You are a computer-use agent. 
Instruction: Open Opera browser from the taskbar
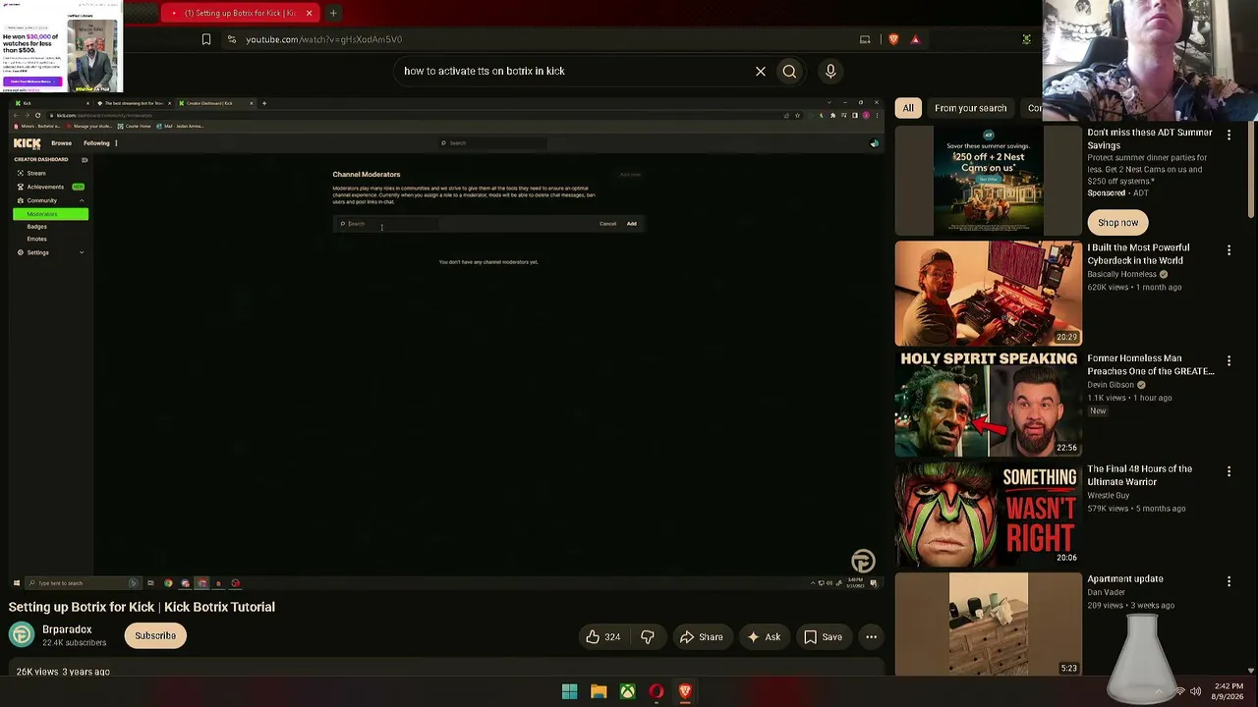point(657,691)
